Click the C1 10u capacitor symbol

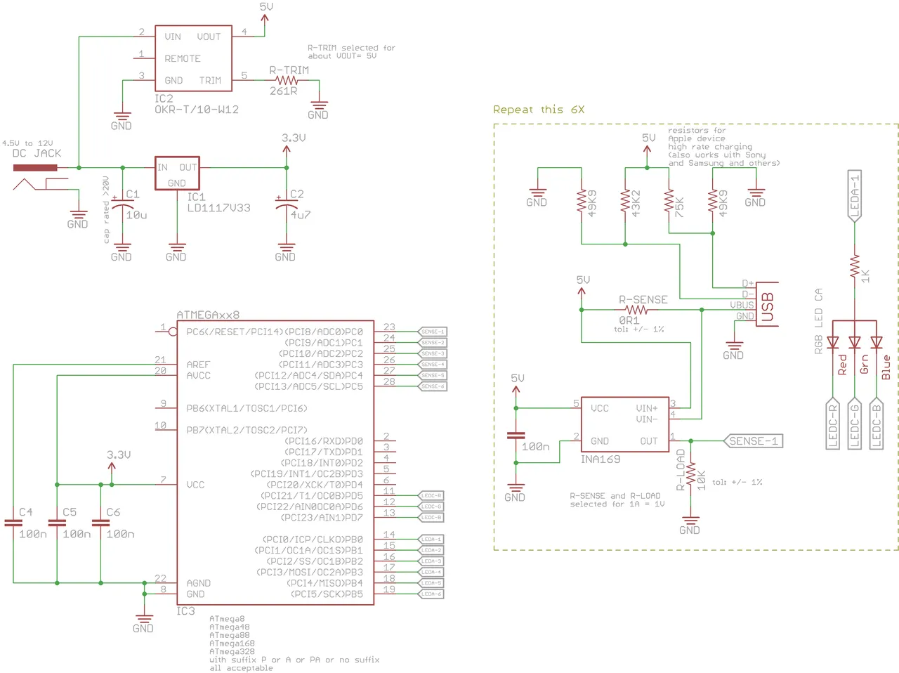[x=122, y=205]
